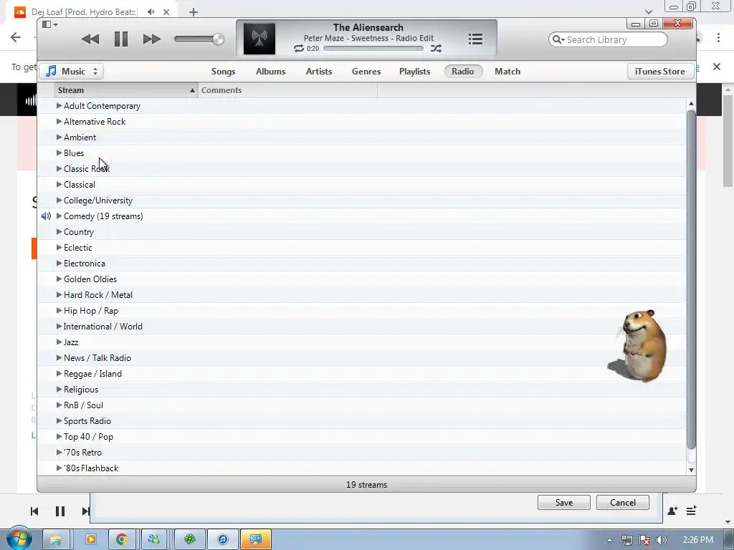The image size is (734, 550).
Task: Open the Music library selector dropdown
Action: tap(72, 72)
